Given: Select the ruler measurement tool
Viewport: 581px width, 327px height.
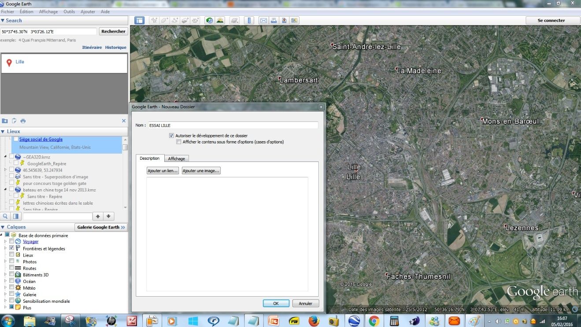Looking at the screenshot, I should pos(249,20).
